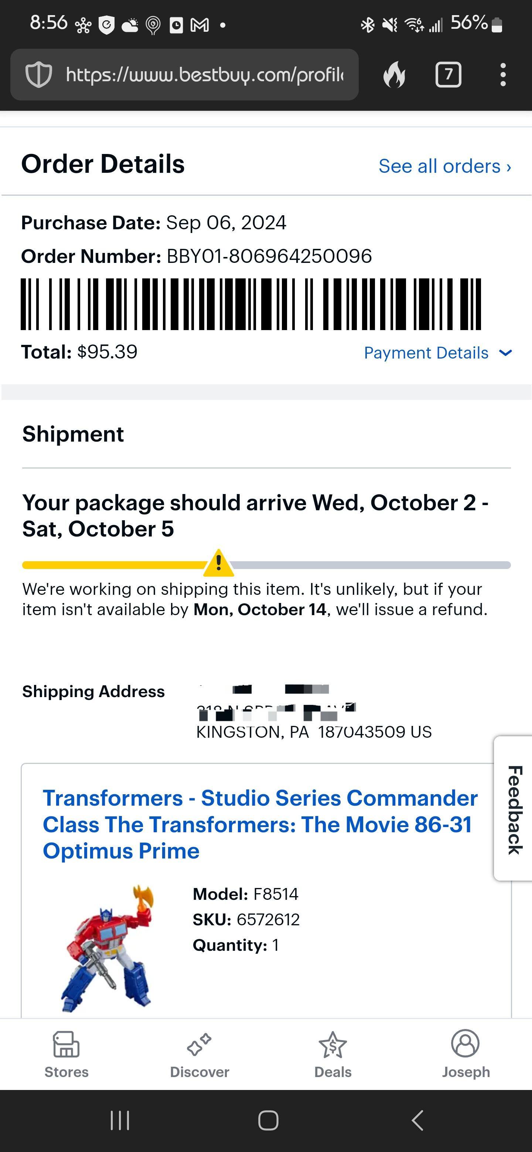The height and width of the screenshot is (1152, 532).
Task: Tap the Android home button
Action: [x=269, y=1120]
